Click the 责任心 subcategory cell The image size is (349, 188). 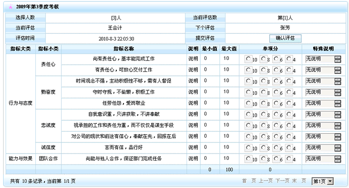[48, 65]
